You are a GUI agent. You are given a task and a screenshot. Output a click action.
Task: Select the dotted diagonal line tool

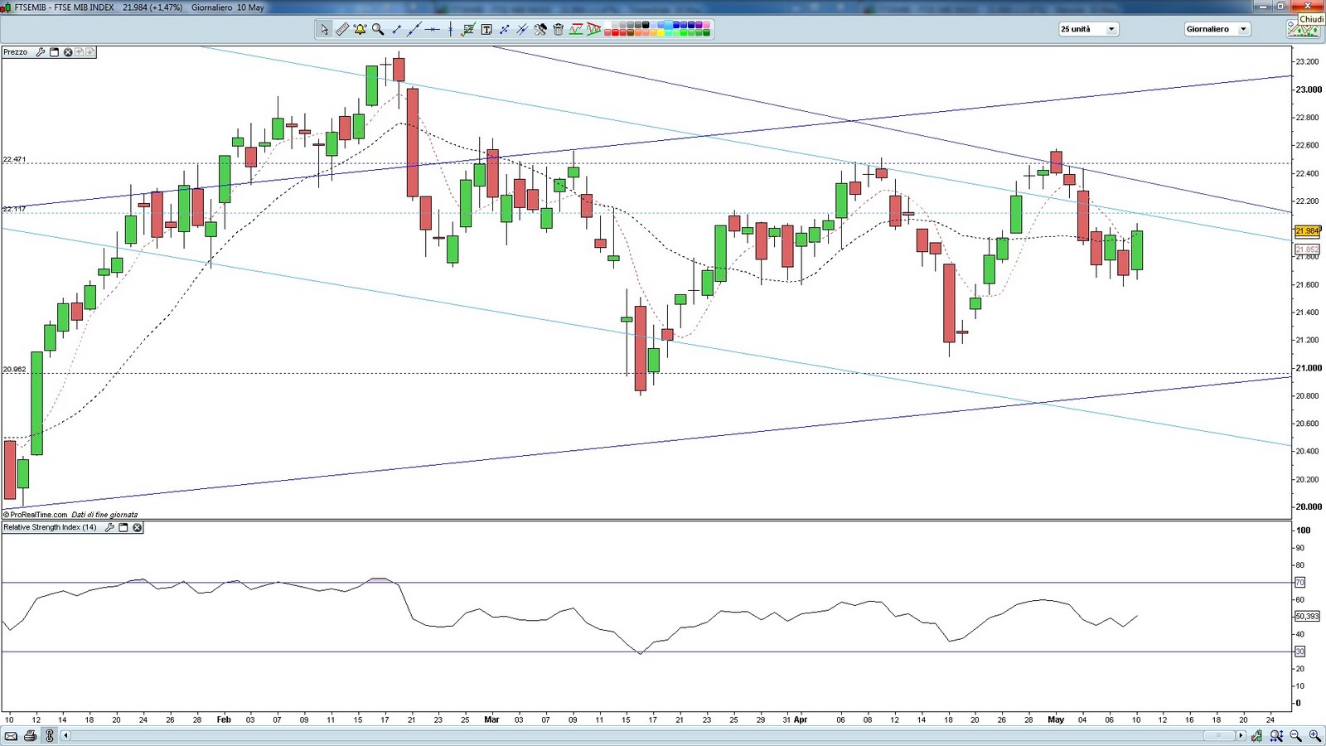click(x=504, y=29)
